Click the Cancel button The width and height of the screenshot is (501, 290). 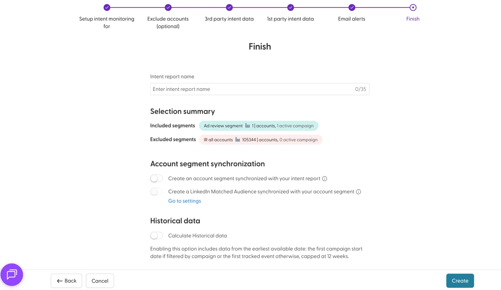click(100, 281)
